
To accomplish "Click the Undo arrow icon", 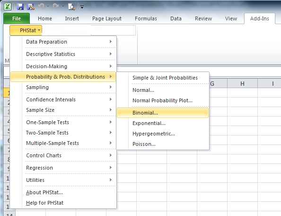I will click(x=42, y=7).
